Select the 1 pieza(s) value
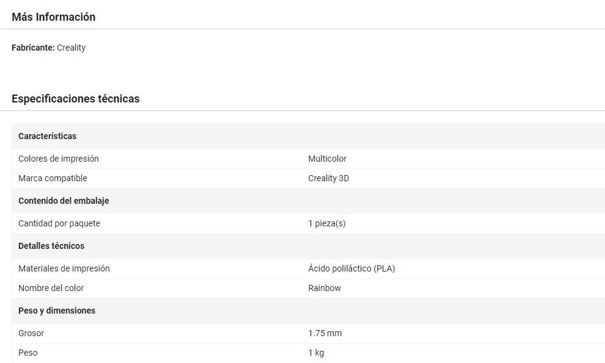Image resolution: width=605 pixels, height=363 pixels. click(x=326, y=223)
